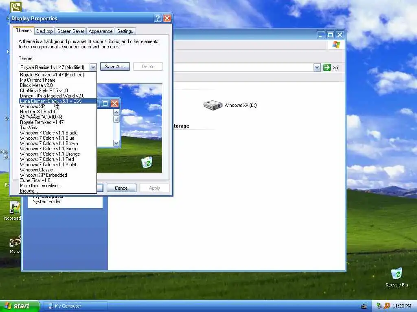Maximize the My Computer window
The image size is (417, 312).
coord(330,35)
